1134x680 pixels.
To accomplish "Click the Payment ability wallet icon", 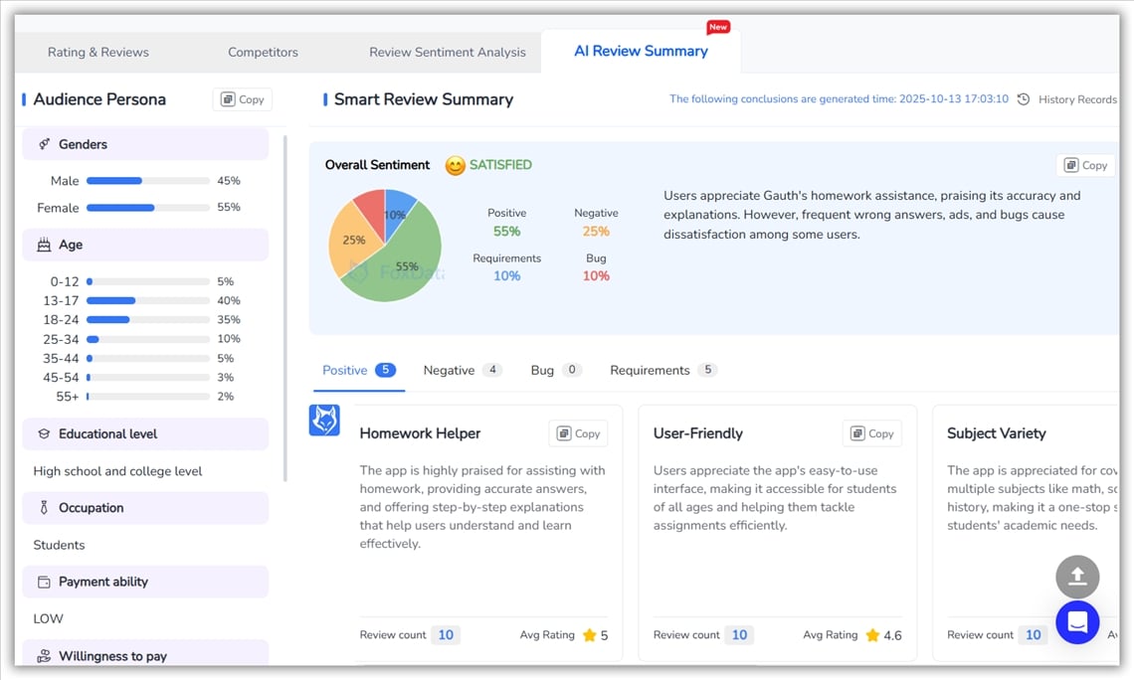I will coord(44,583).
